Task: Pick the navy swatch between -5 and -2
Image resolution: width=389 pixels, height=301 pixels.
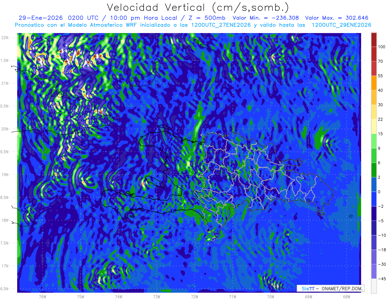Action: 374,213
